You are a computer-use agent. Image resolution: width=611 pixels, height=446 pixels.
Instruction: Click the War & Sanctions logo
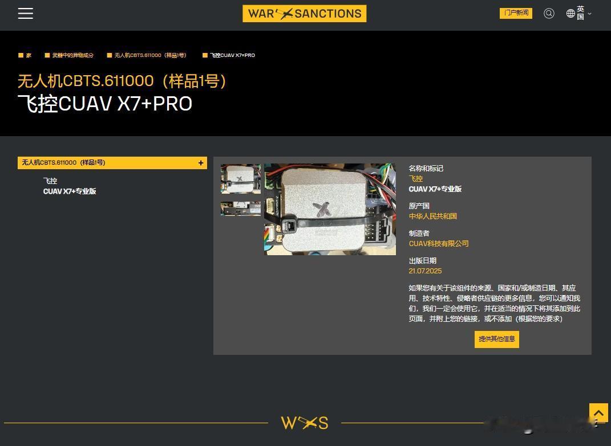tap(304, 14)
